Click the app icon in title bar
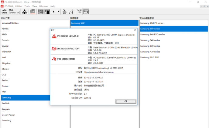The width and height of the screenshot is (209, 128). click(2, 2)
